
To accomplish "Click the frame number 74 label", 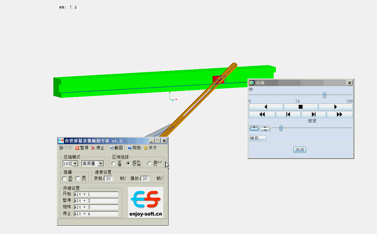I will (297, 101).
